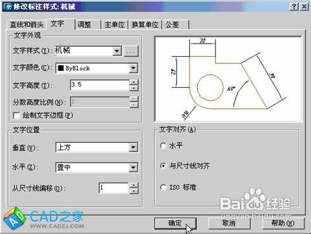
Task: Click the 文字高度 input field
Action: pyautogui.click(x=99, y=85)
